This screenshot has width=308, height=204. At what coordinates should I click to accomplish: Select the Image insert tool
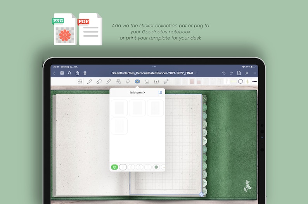click(147, 82)
